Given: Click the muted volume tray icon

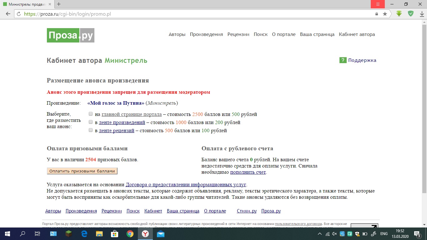Looking at the screenshot, I should click(x=334, y=234).
